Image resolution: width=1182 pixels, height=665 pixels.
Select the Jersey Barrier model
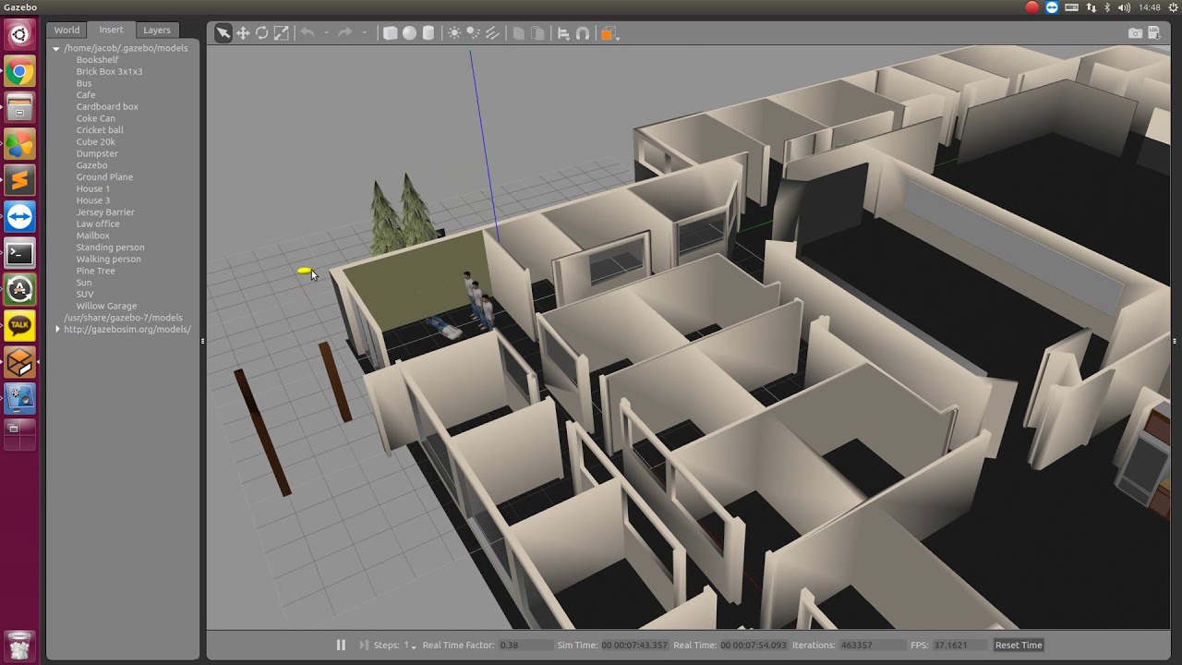[105, 212]
